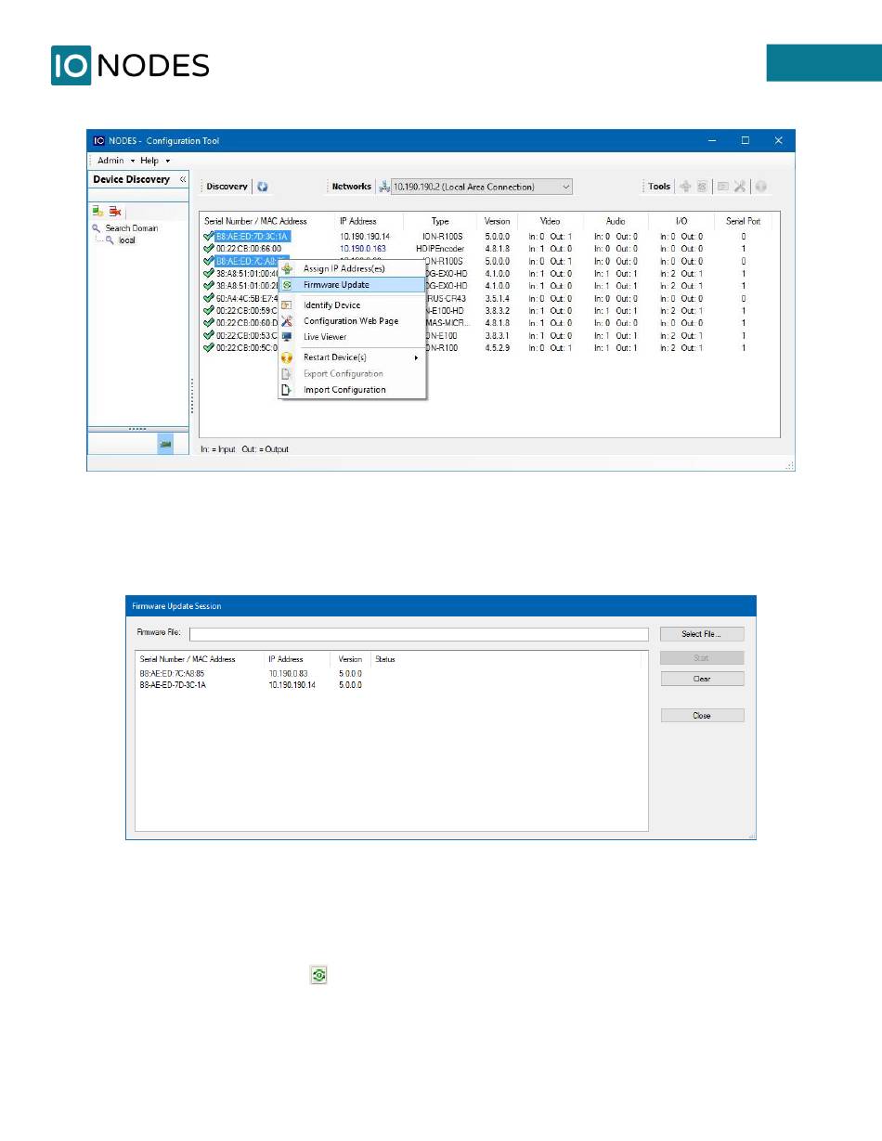Viewport: 882px width, 1141px height.
Task: Open the Networks connection dropdown
Action: (482, 187)
